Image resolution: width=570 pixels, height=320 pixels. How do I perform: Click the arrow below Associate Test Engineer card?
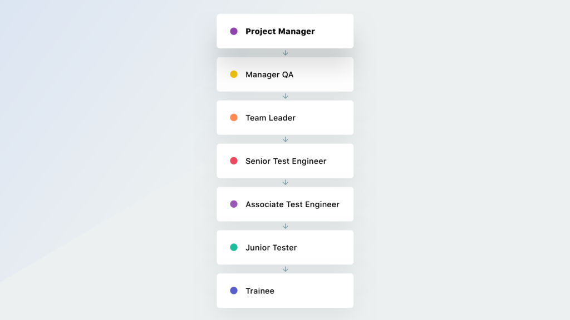coord(286,226)
